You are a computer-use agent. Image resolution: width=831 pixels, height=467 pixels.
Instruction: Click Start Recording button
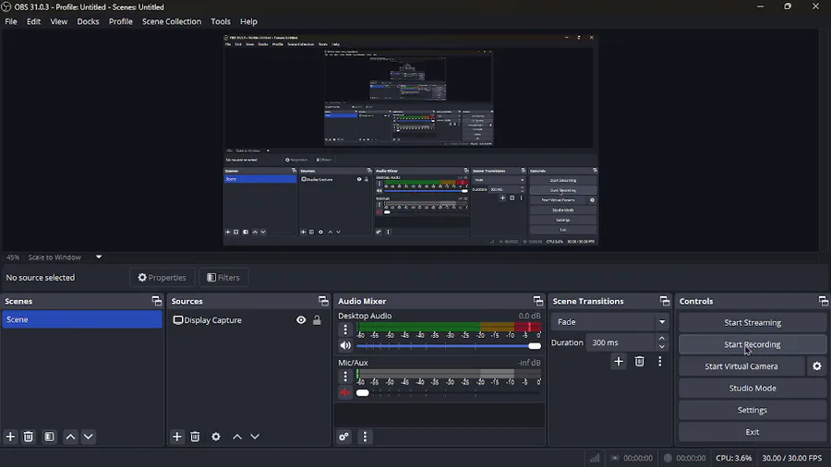pyautogui.click(x=753, y=344)
